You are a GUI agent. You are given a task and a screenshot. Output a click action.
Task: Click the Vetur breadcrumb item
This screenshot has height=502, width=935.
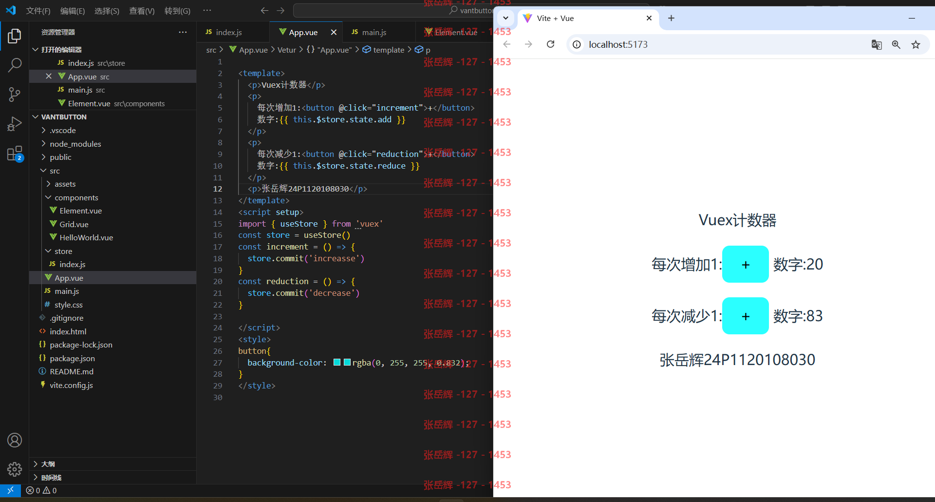287,50
